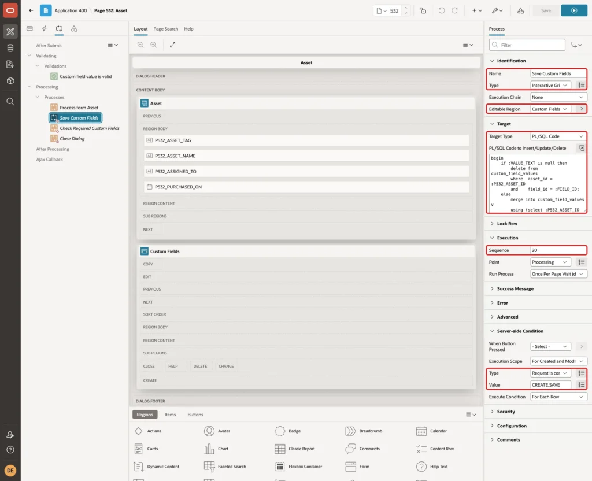Viewport: 592px width, 481px height.
Task: Switch to the Dynamic Actions lightning tab
Action: coord(44,29)
